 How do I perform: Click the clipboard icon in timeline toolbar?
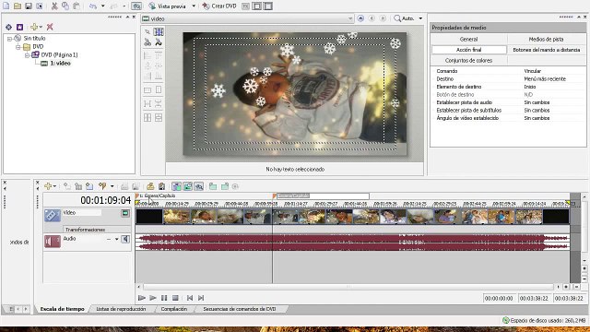[161, 186]
